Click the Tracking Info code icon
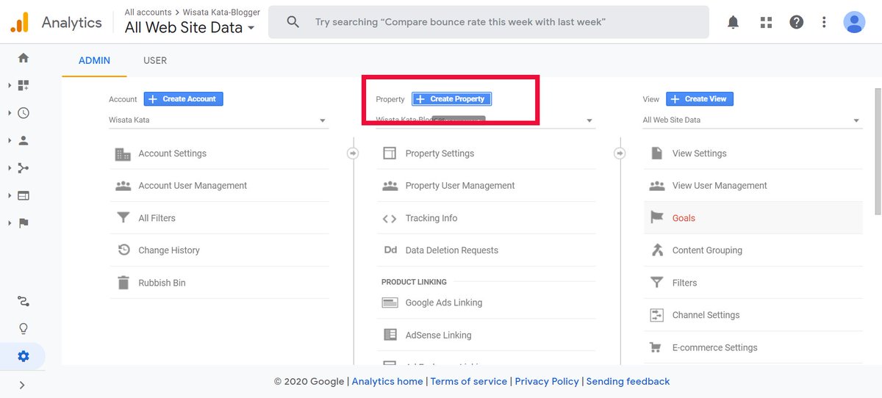 [x=390, y=218]
